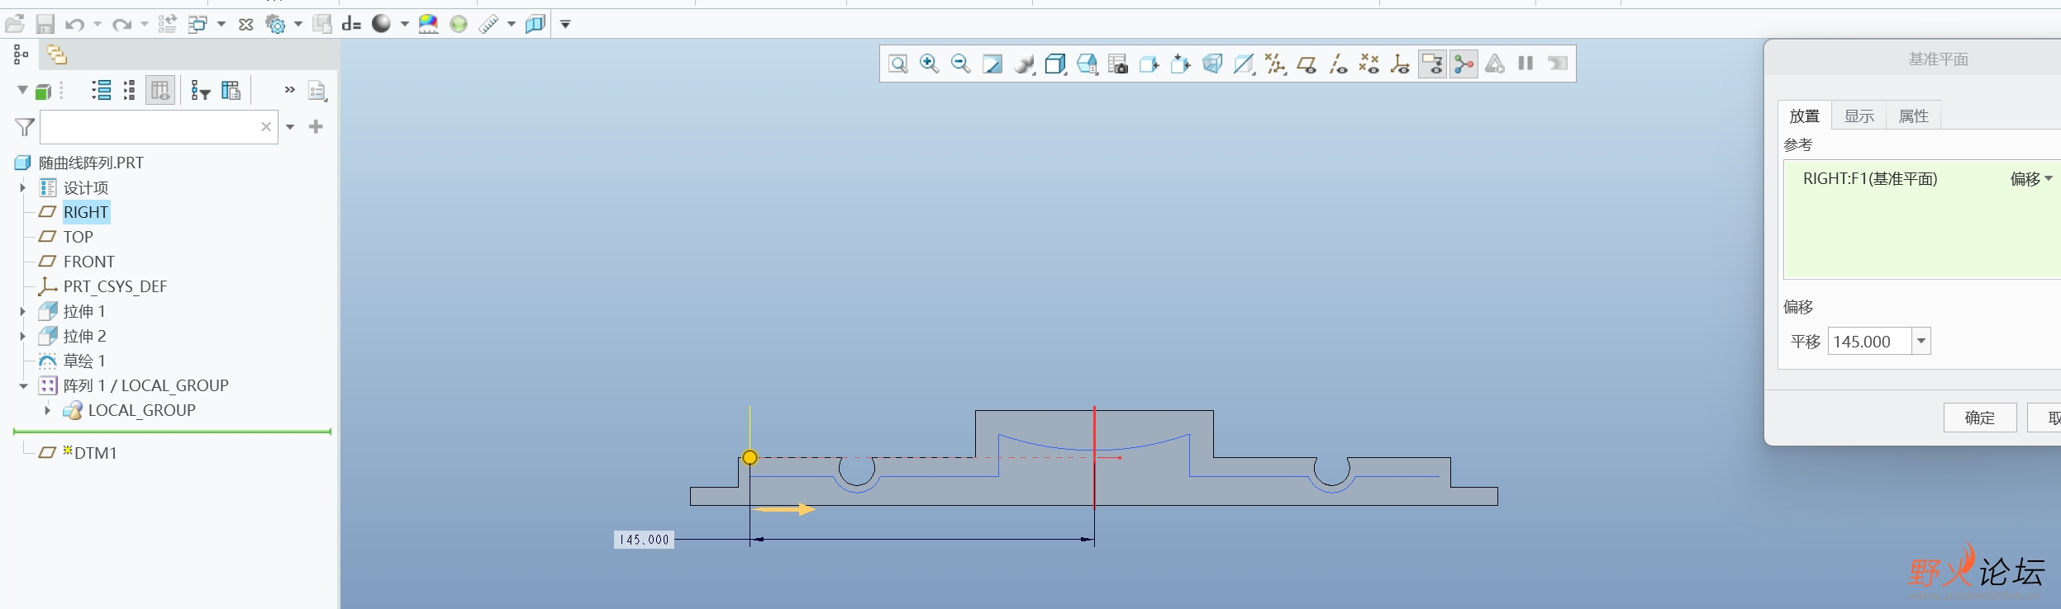Select the FRONT datum plane in tree
Viewport: 2061px width, 609px height.
point(88,262)
